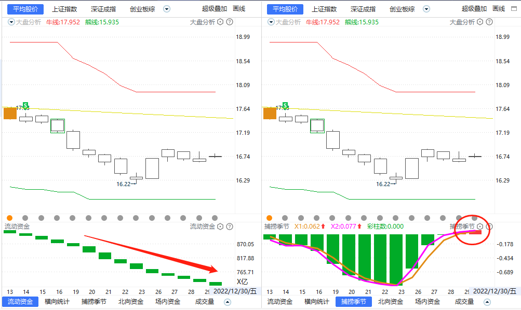
Task: Expand 大盘分析 indicator dropdown in left chart
Action: coord(11,22)
